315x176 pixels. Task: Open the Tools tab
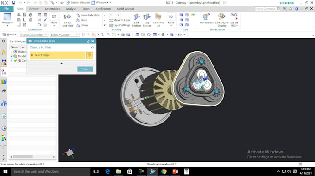coord(86,9)
